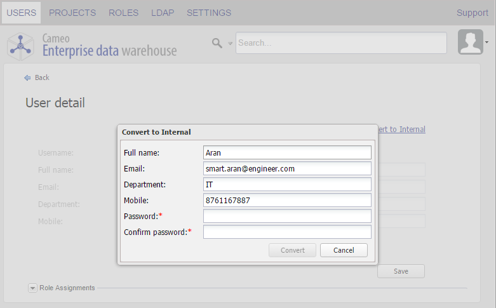The image size is (496, 308).
Task: Open the USERS tab
Action: coord(21,13)
